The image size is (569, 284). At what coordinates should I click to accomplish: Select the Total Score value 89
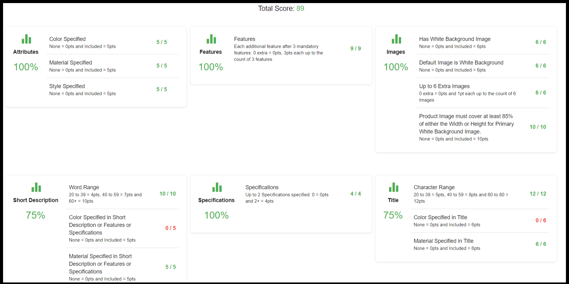[x=300, y=8]
